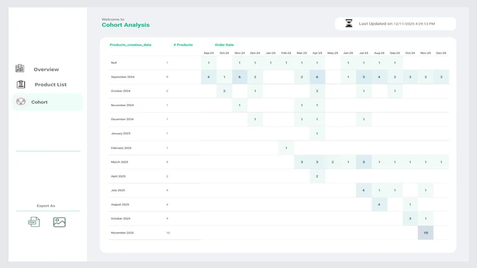
Task: Open the Overview page icon
Action: click(x=20, y=68)
